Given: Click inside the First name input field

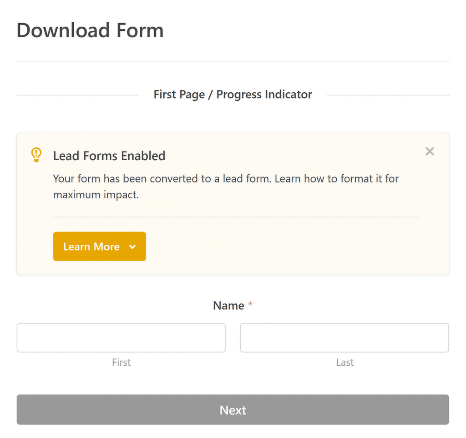Looking at the screenshot, I should pyautogui.click(x=121, y=337).
